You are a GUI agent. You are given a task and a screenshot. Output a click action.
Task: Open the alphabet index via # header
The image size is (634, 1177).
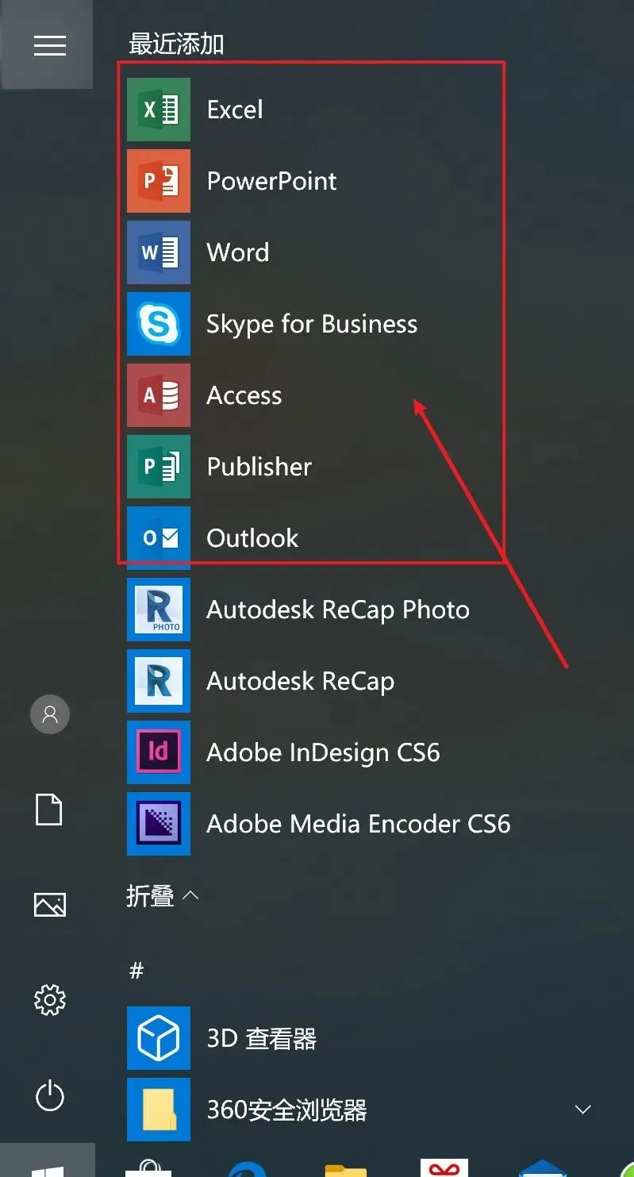click(x=136, y=970)
